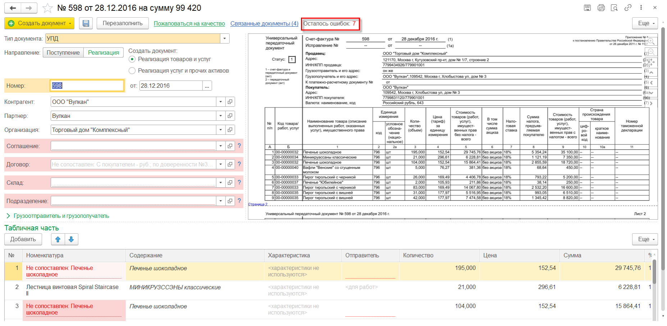Screen dimensions: 667x326
Task: Copy link using chain icon
Action: (628, 8)
